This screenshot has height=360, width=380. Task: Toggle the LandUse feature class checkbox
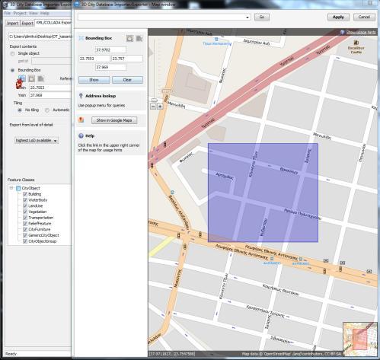click(x=25, y=205)
